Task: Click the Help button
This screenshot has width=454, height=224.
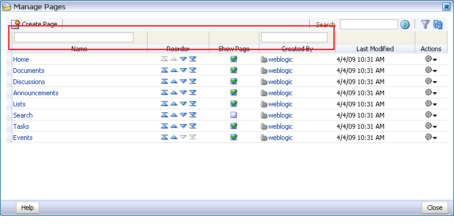Action: click(x=28, y=208)
